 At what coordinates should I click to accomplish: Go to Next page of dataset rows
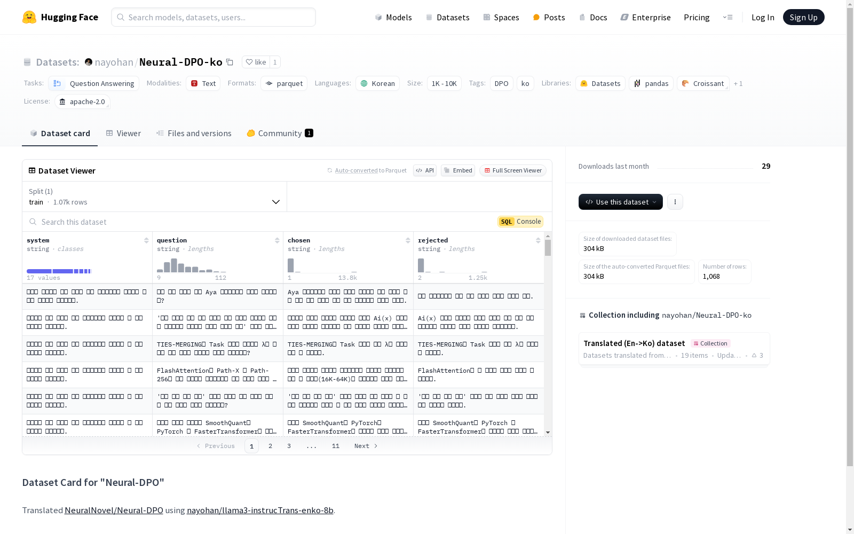(x=366, y=446)
